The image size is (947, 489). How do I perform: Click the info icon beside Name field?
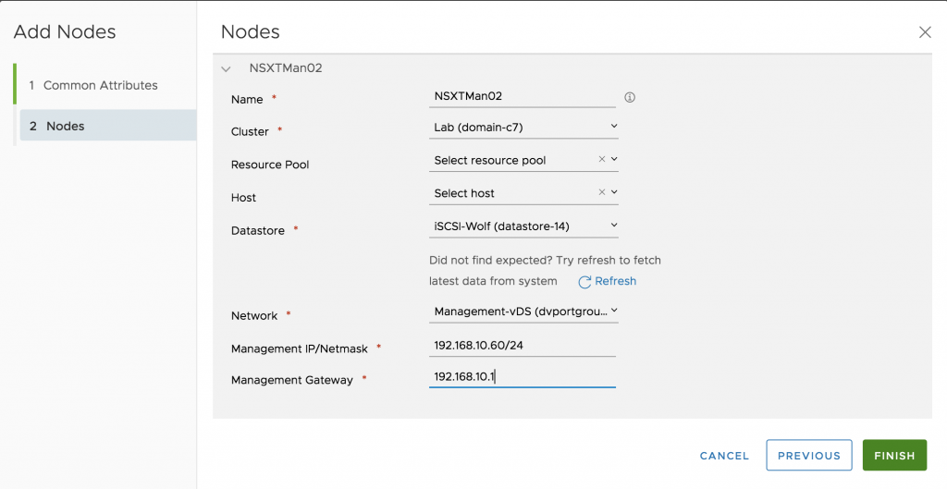click(629, 97)
